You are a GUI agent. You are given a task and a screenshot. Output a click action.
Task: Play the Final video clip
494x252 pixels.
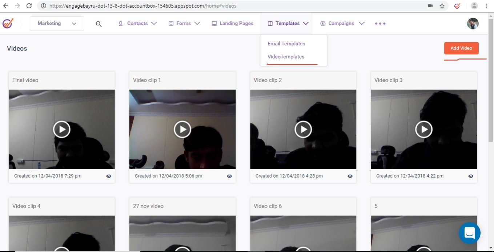tap(62, 129)
